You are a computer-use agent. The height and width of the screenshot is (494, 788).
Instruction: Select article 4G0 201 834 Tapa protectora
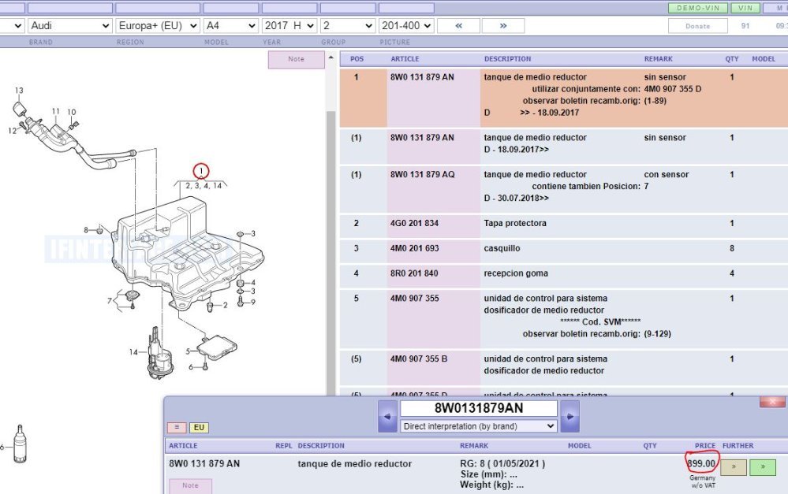(x=414, y=223)
